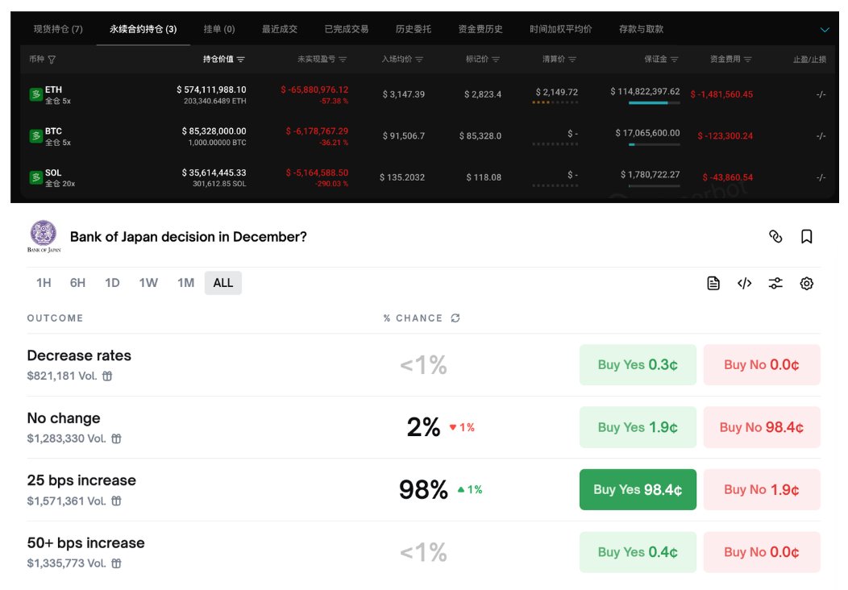Screen dimensions: 848x590
Task: Open the document/rules icon
Action: coord(713,284)
